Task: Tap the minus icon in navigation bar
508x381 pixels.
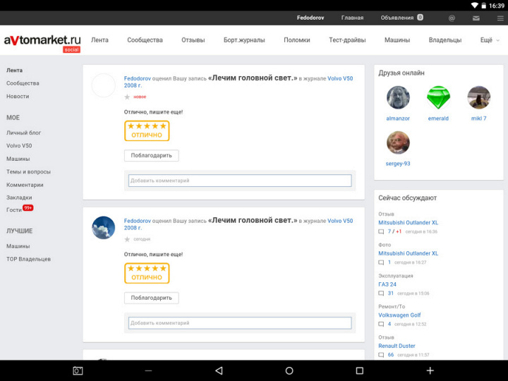Action: [x=148, y=370]
